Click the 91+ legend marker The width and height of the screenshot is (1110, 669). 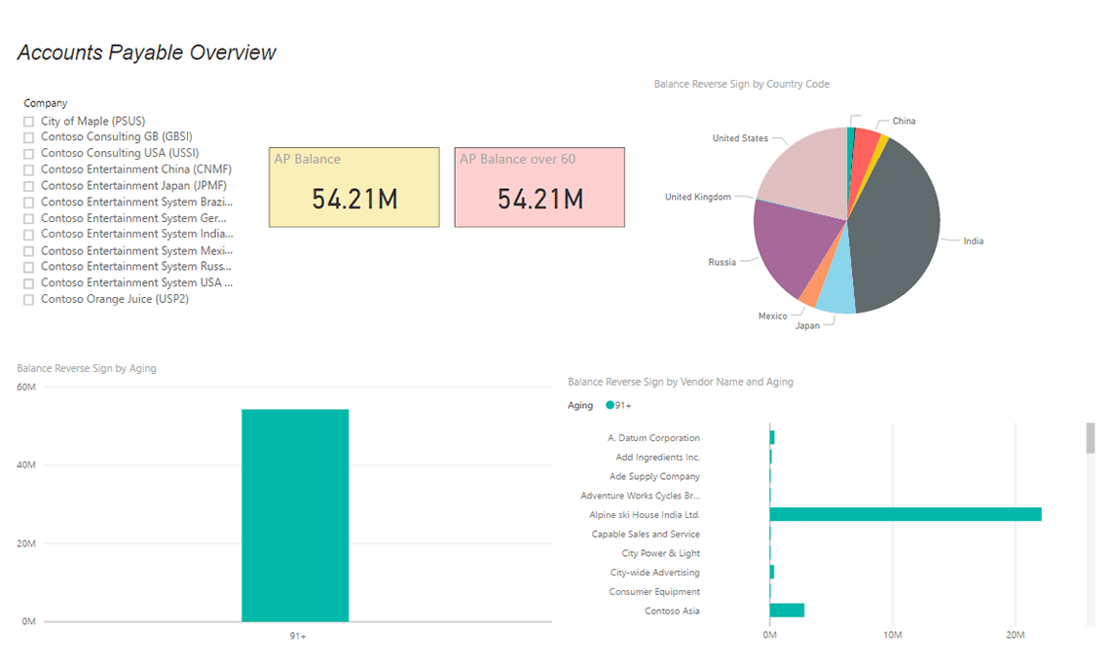[x=610, y=406]
